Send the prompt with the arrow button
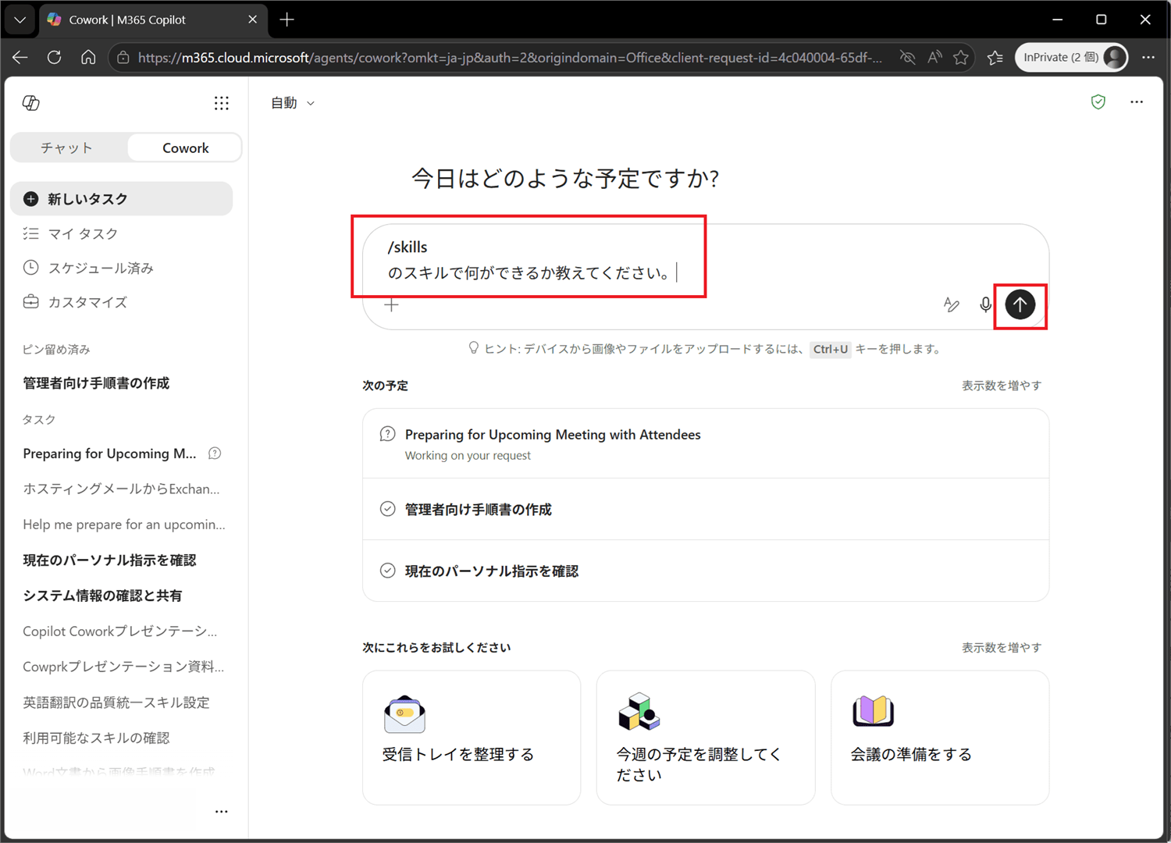The image size is (1171, 843). click(x=1020, y=304)
